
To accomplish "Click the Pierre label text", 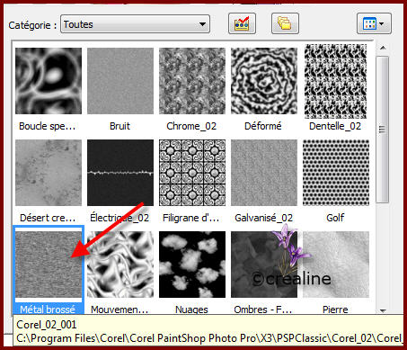I will (335, 310).
